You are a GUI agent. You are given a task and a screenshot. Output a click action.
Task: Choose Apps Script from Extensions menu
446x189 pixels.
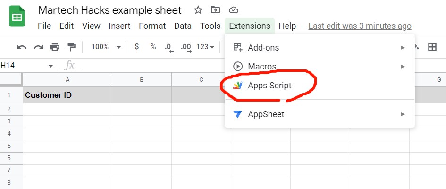(320, 86)
